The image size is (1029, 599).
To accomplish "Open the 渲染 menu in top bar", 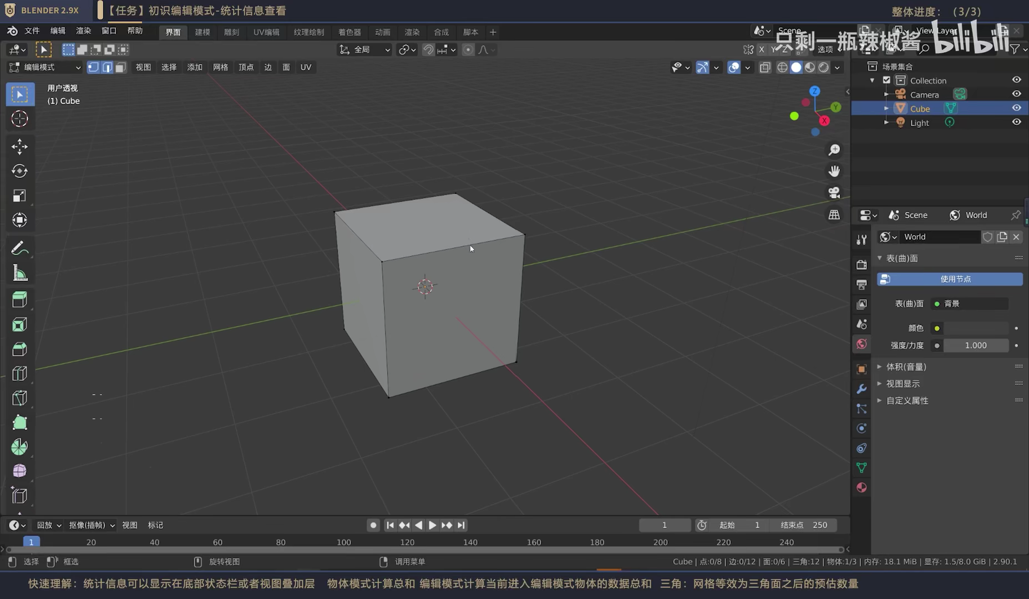I will tap(83, 31).
